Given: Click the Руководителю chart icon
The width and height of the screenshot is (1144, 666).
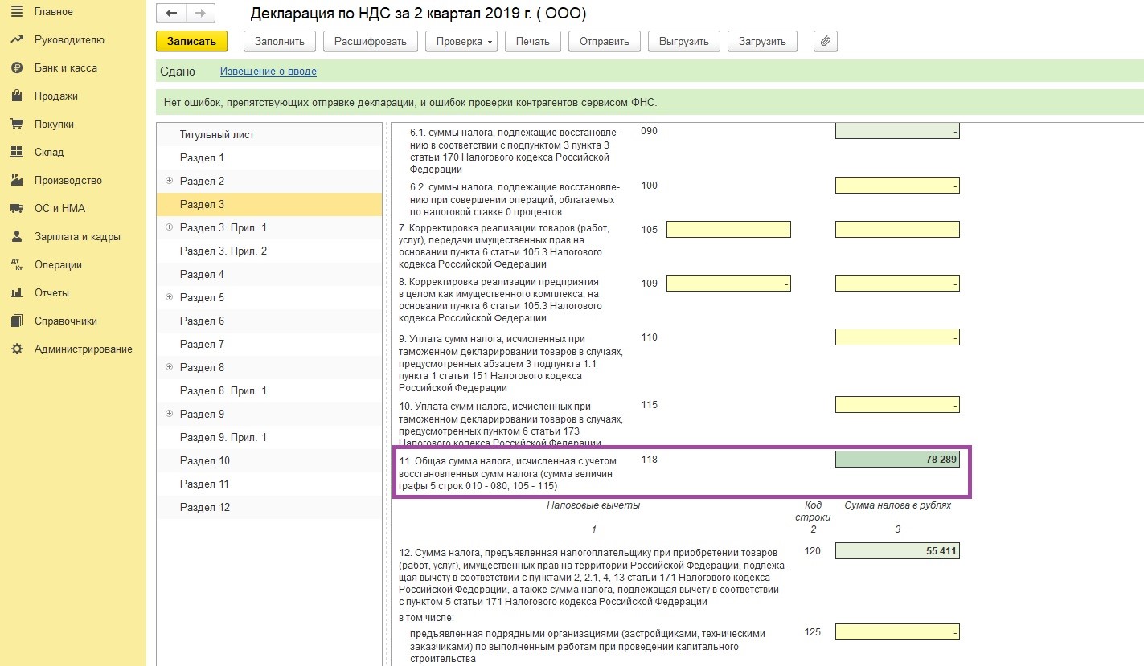Looking at the screenshot, I should pos(16,39).
